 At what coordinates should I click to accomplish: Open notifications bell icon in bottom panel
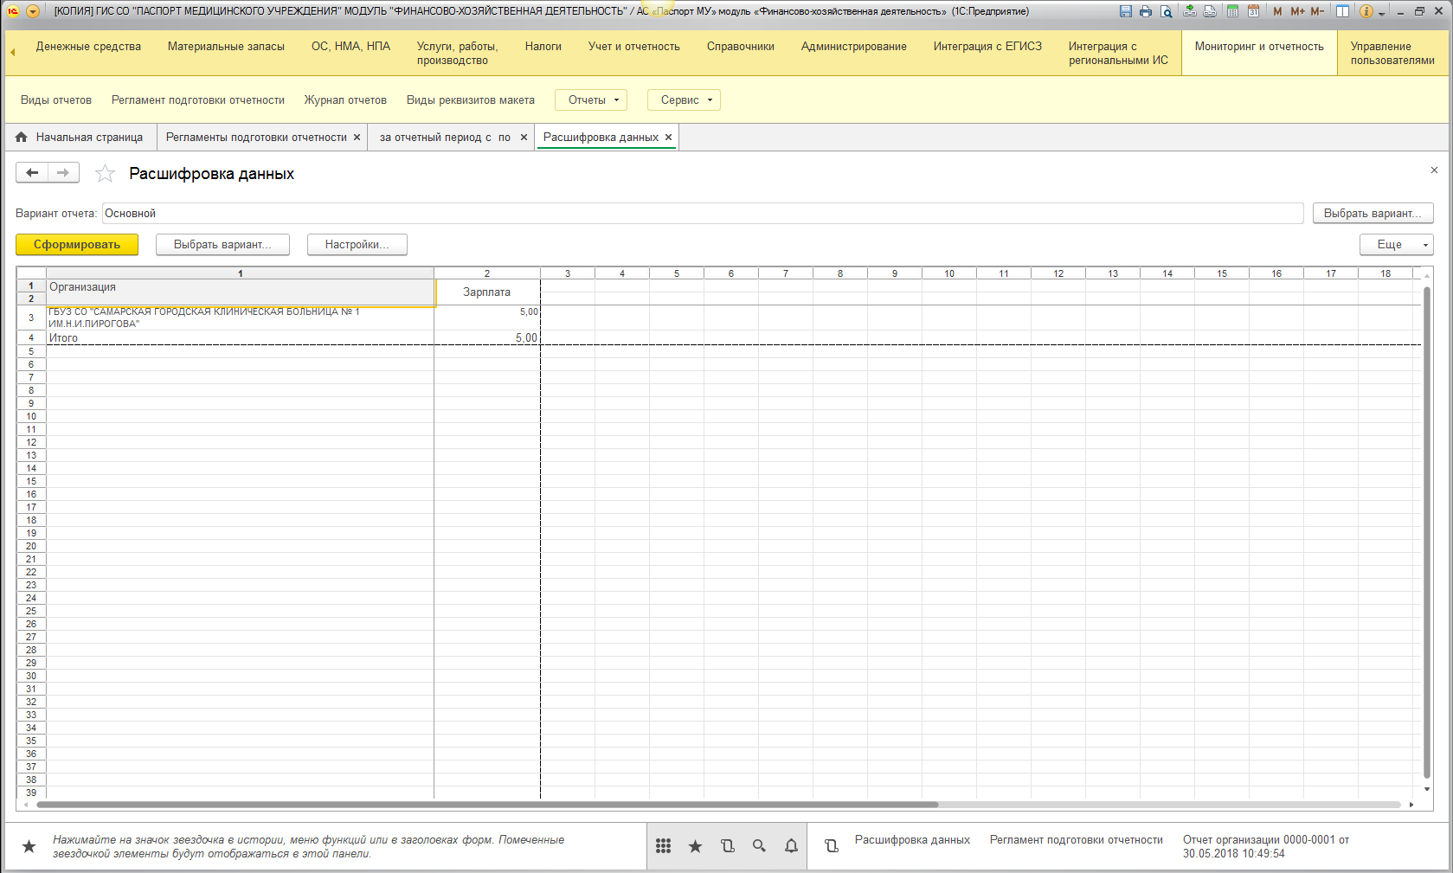pos(791,846)
